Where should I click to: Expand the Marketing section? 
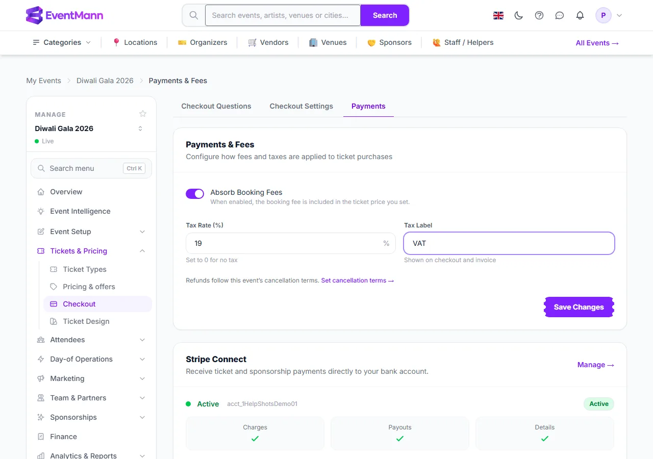tap(92, 378)
